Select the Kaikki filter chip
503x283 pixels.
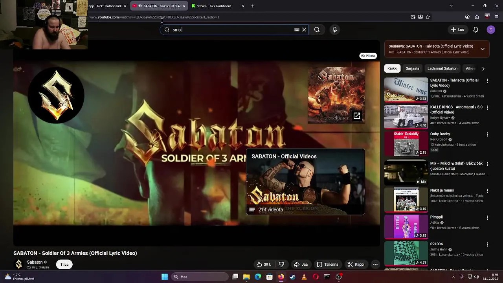click(x=392, y=68)
